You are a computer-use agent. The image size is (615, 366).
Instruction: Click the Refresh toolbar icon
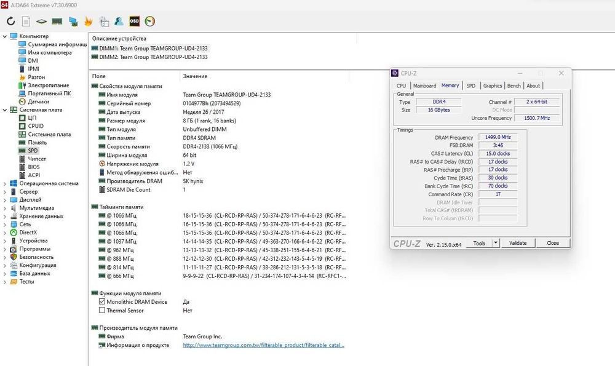pos(10,21)
